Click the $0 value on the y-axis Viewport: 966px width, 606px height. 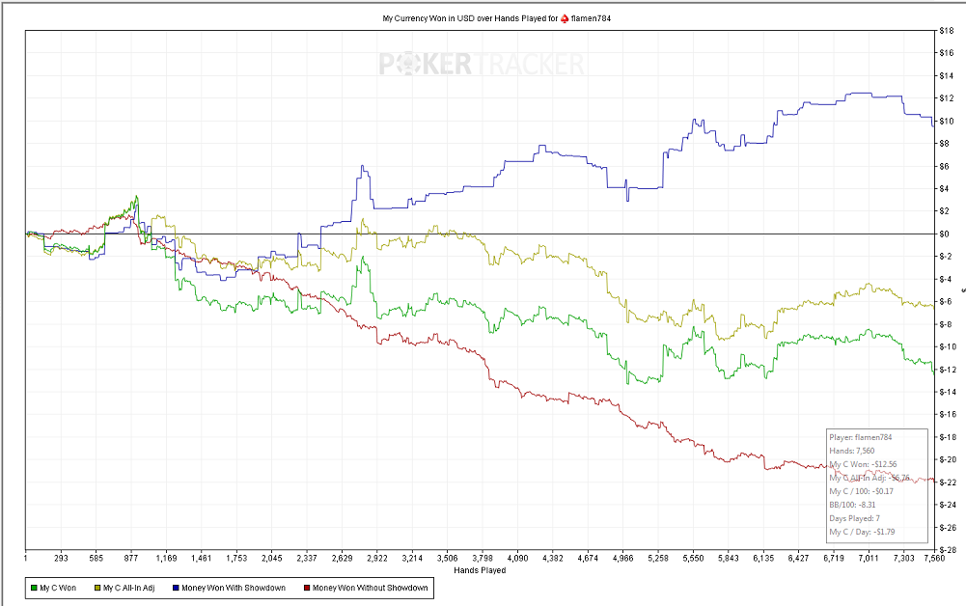[945, 234]
